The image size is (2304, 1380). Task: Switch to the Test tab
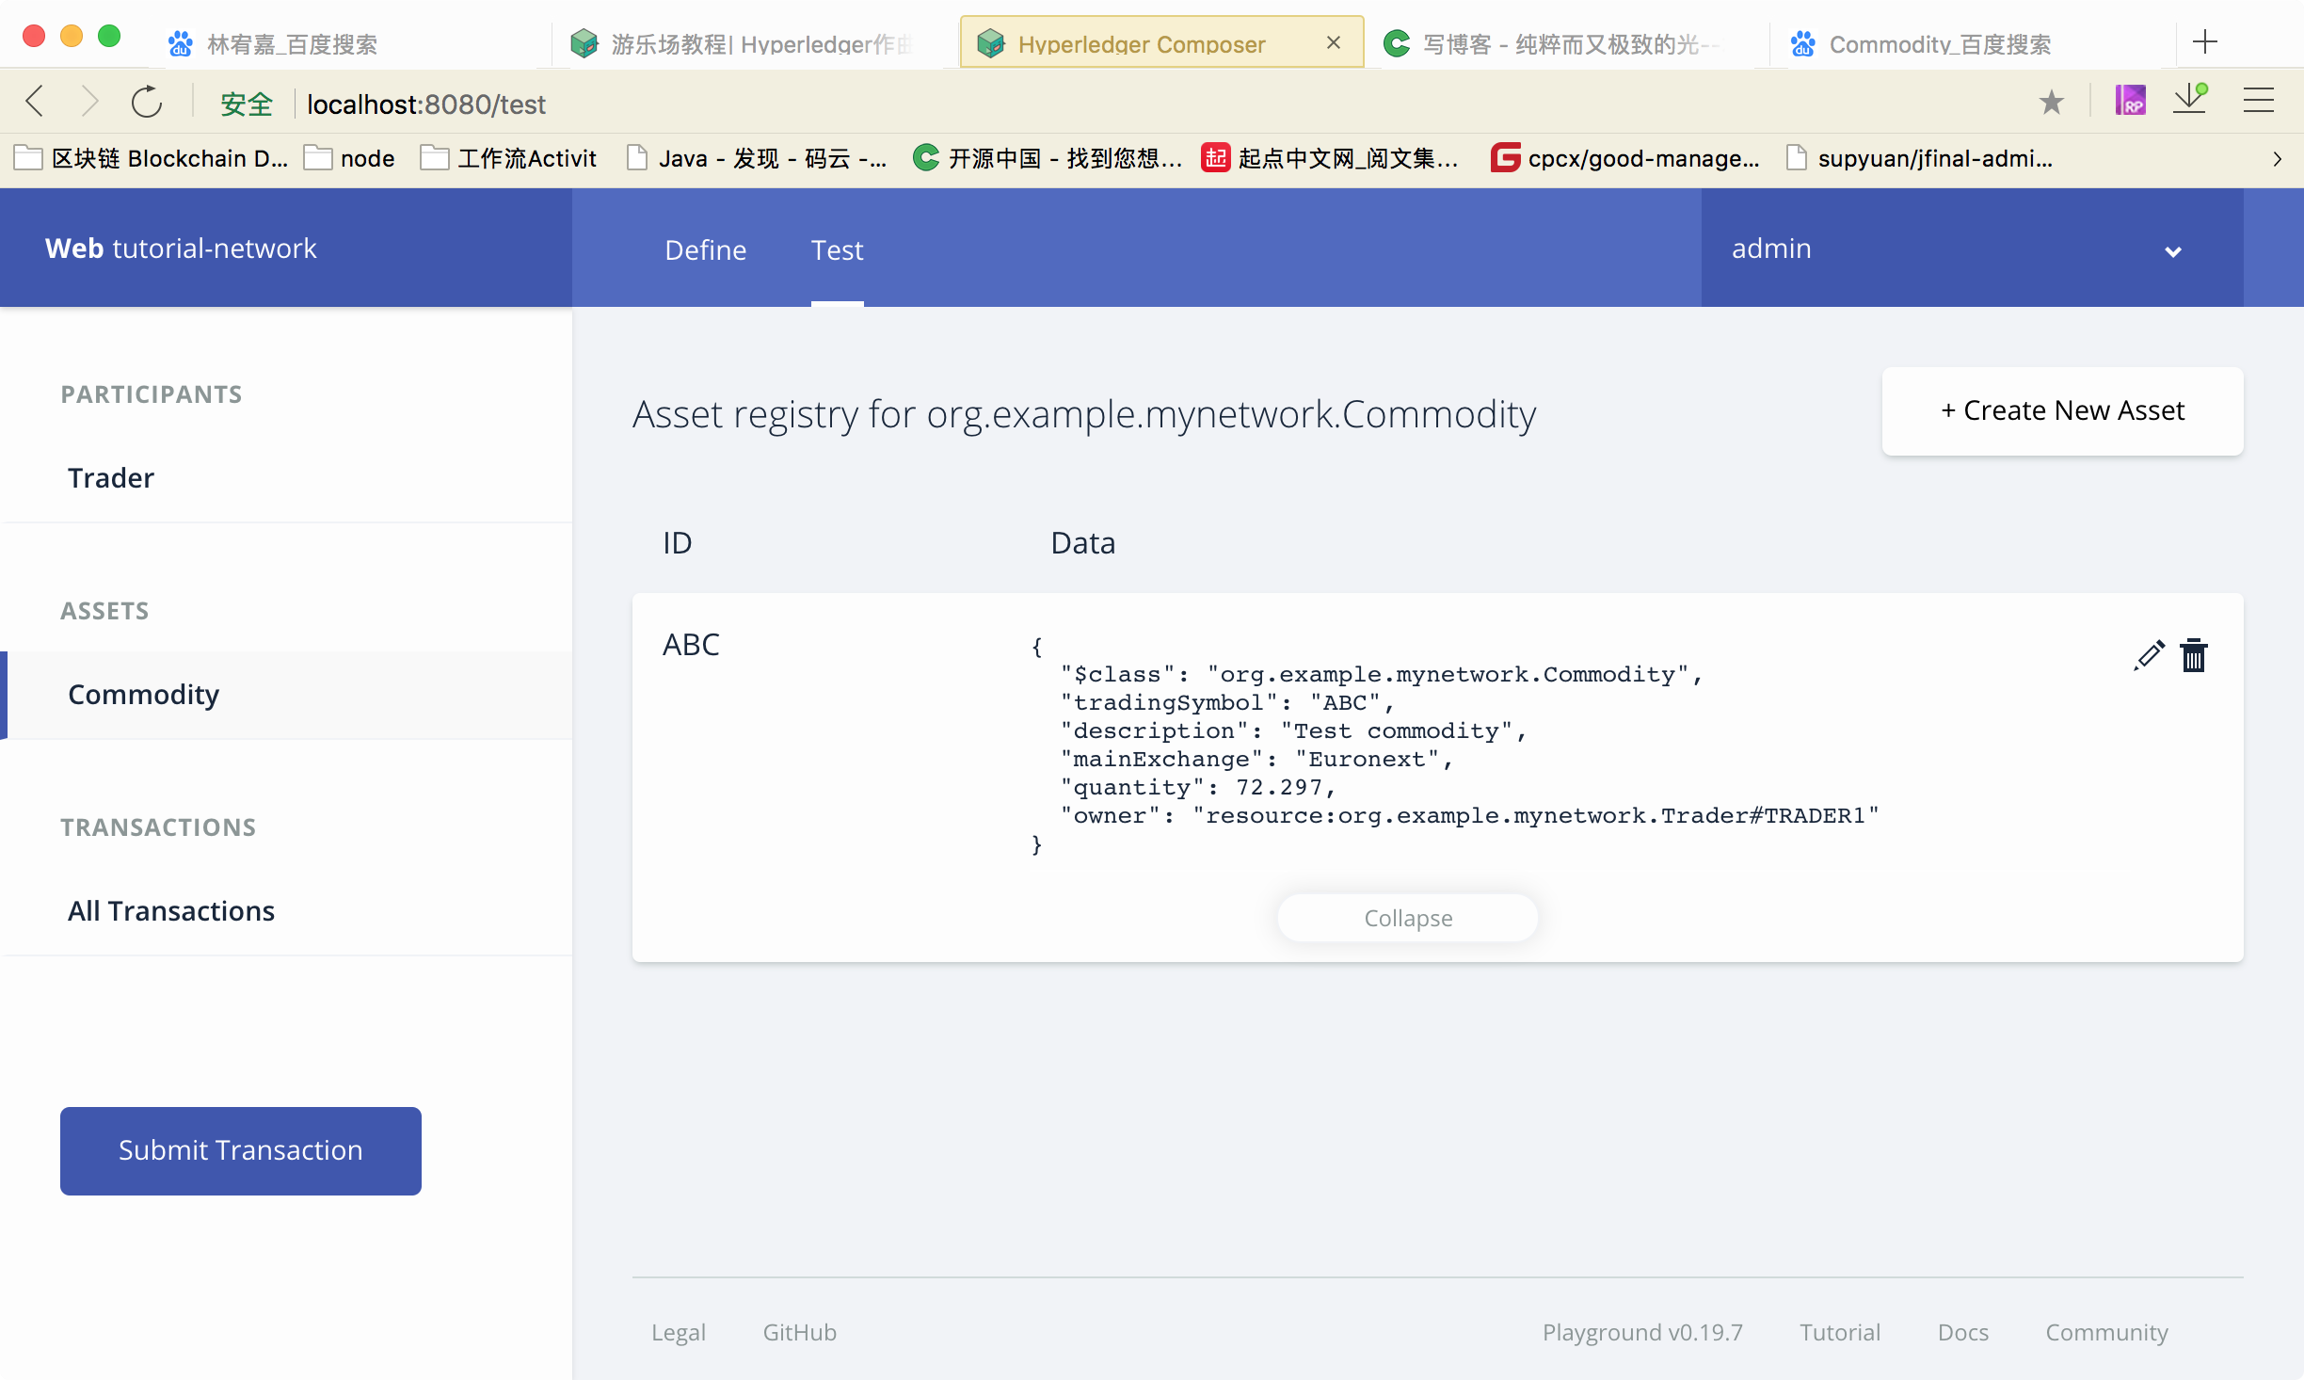[x=840, y=249]
